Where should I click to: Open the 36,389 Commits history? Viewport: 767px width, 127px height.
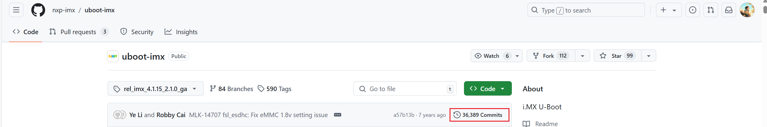click(479, 115)
